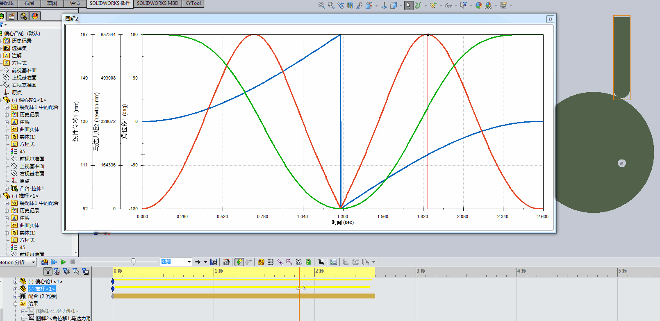Toggle Autokey button

(239, 262)
